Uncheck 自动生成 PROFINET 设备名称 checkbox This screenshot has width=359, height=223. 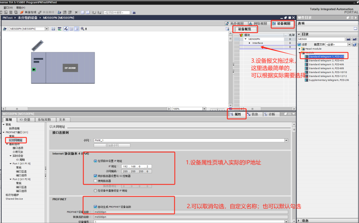[95, 207]
